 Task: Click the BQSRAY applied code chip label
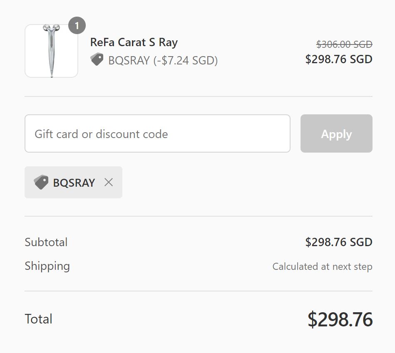pyautogui.click(x=74, y=183)
